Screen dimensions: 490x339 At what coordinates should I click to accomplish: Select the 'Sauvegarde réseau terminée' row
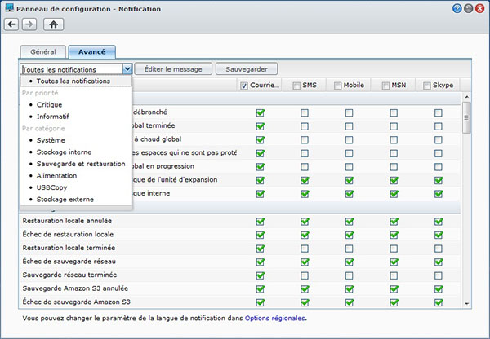(239, 275)
